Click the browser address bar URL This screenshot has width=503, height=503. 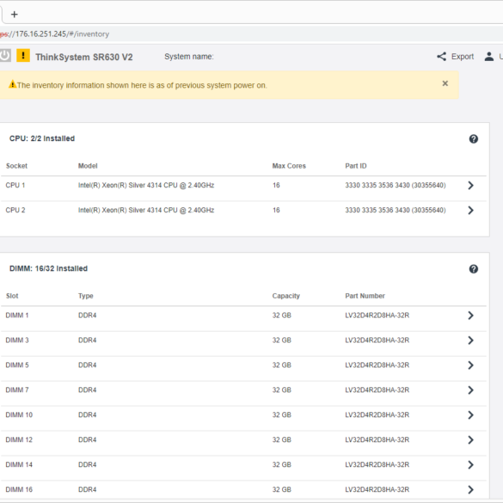click(54, 34)
